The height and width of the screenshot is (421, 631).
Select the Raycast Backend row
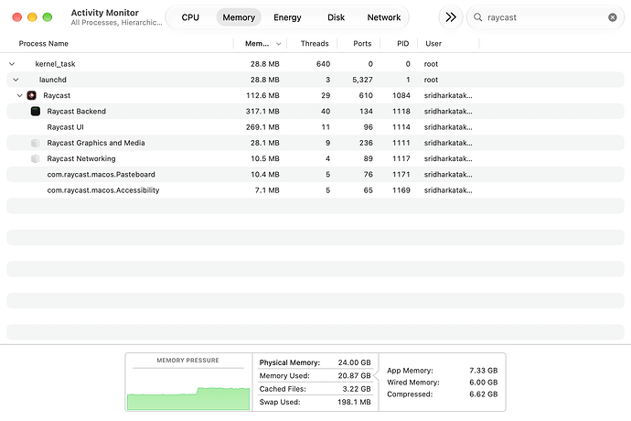(x=315, y=111)
